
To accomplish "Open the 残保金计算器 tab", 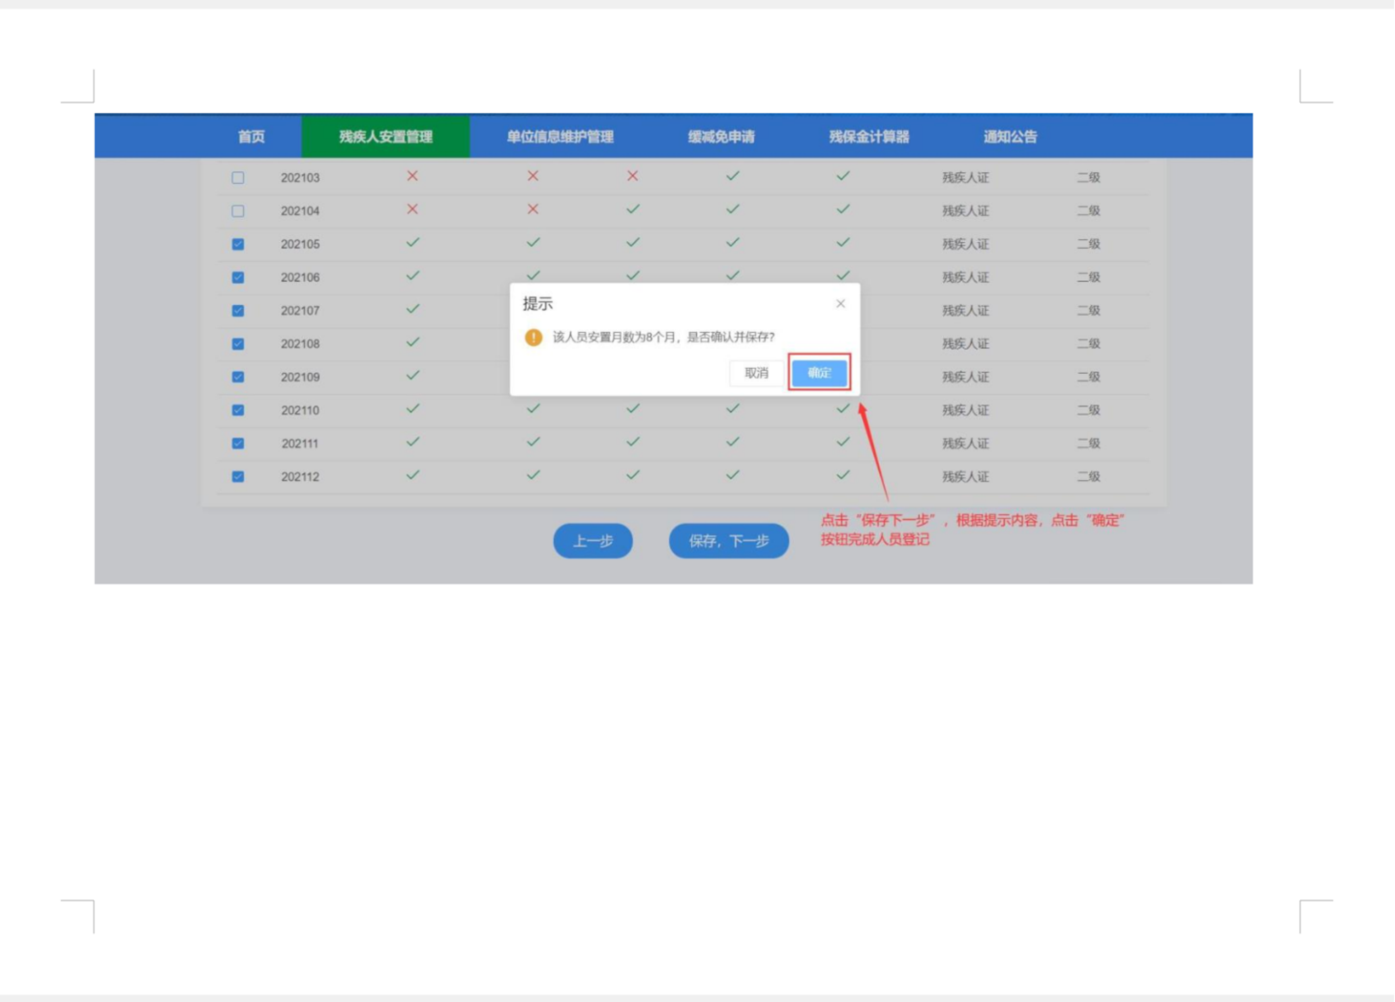I will (869, 137).
